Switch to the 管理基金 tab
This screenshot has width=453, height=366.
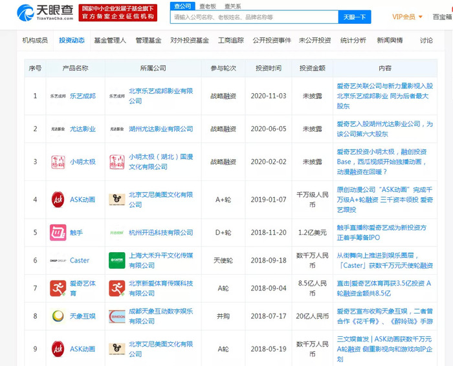point(148,40)
